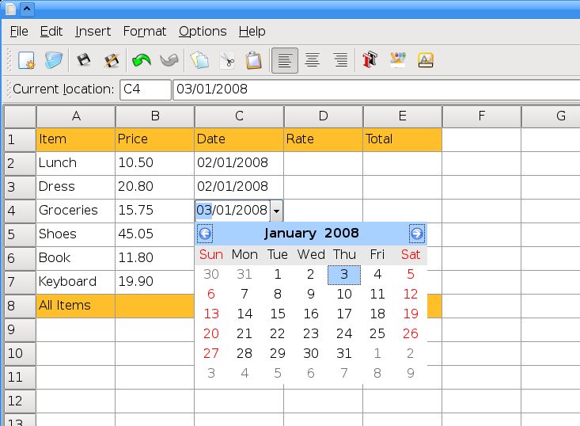Image resolution: width=580 pixels, height=426 pixels.
Task: Click the colored pencils background color icon
Action: 398,60
